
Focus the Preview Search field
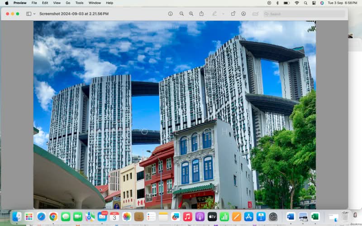point(304,14)
